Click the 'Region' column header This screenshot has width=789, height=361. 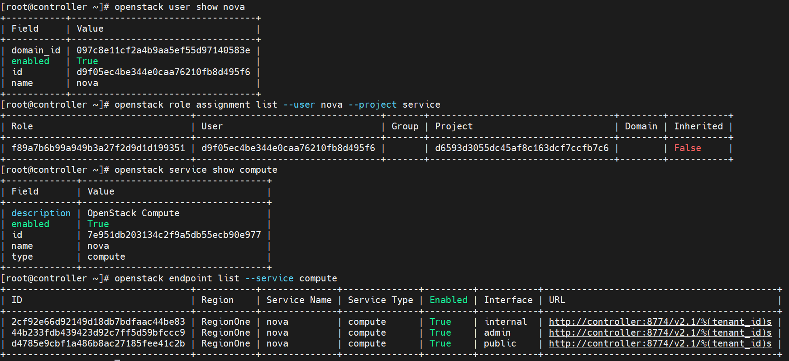(x=218, y=300)
